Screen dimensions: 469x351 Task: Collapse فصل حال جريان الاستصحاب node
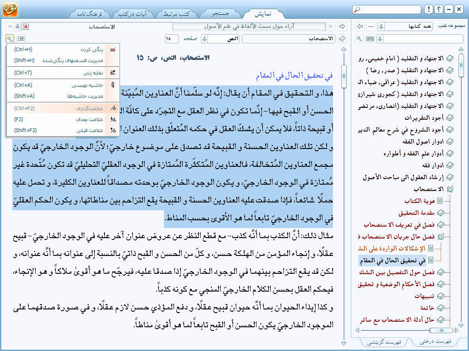(440, 237)
